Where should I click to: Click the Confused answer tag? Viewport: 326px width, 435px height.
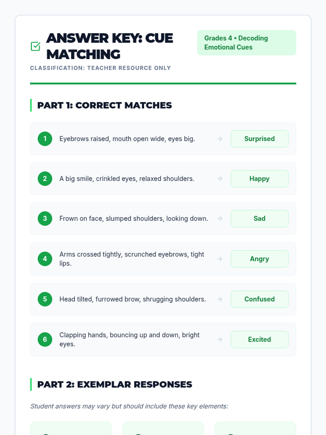coord(259,299)
